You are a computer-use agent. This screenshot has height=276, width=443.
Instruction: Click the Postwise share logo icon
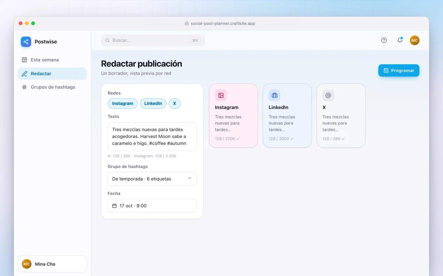click(x=26, y=42)
